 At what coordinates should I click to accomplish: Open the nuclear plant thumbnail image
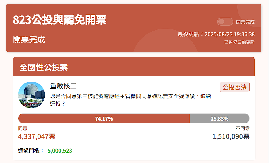pos(31,95)
